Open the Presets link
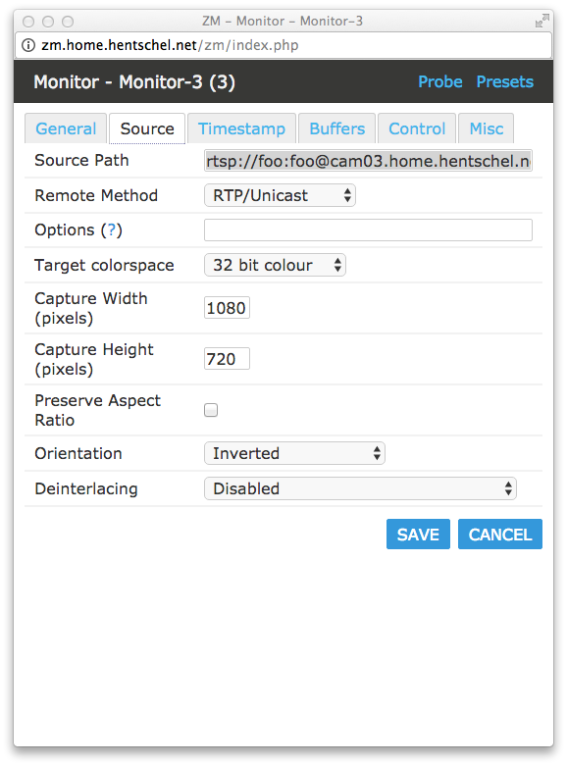The width and height of the screenshot is (567, 766). pyautogui.click(x=505, y=81)
